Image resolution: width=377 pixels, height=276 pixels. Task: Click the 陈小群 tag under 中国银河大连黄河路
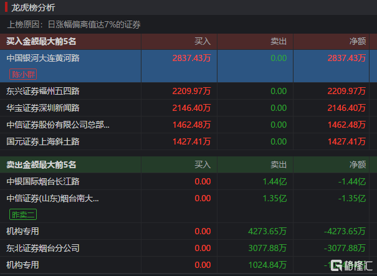(x=23, y=74)
